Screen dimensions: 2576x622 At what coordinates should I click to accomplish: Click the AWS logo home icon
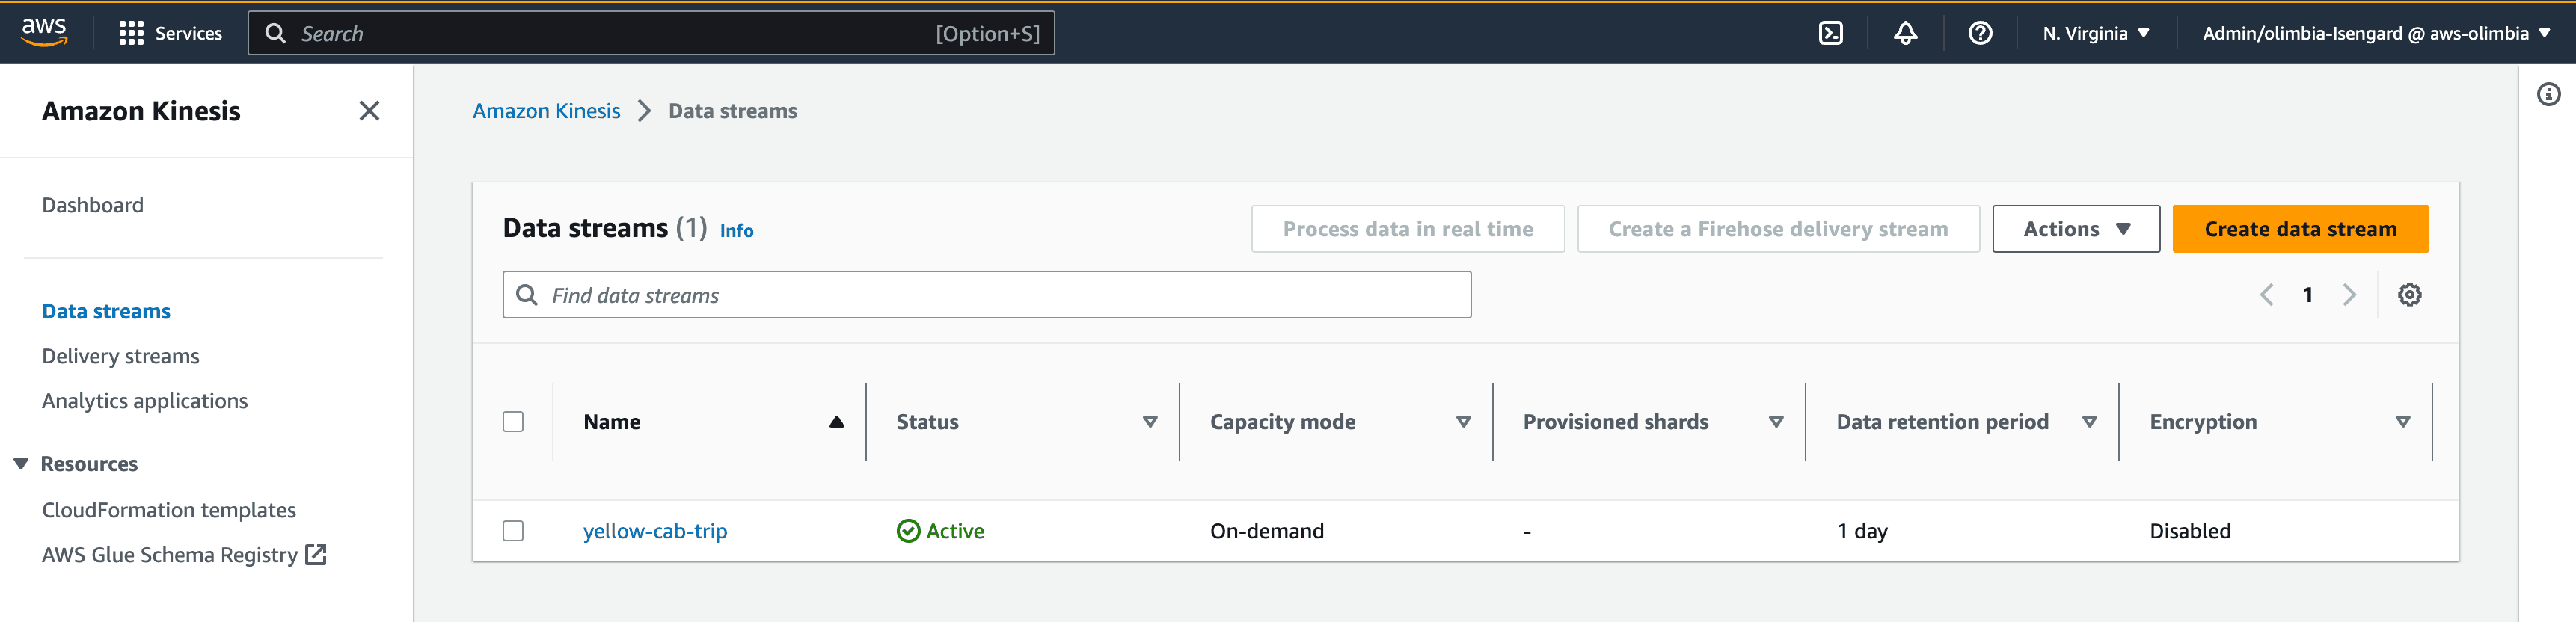pos(44,32)
